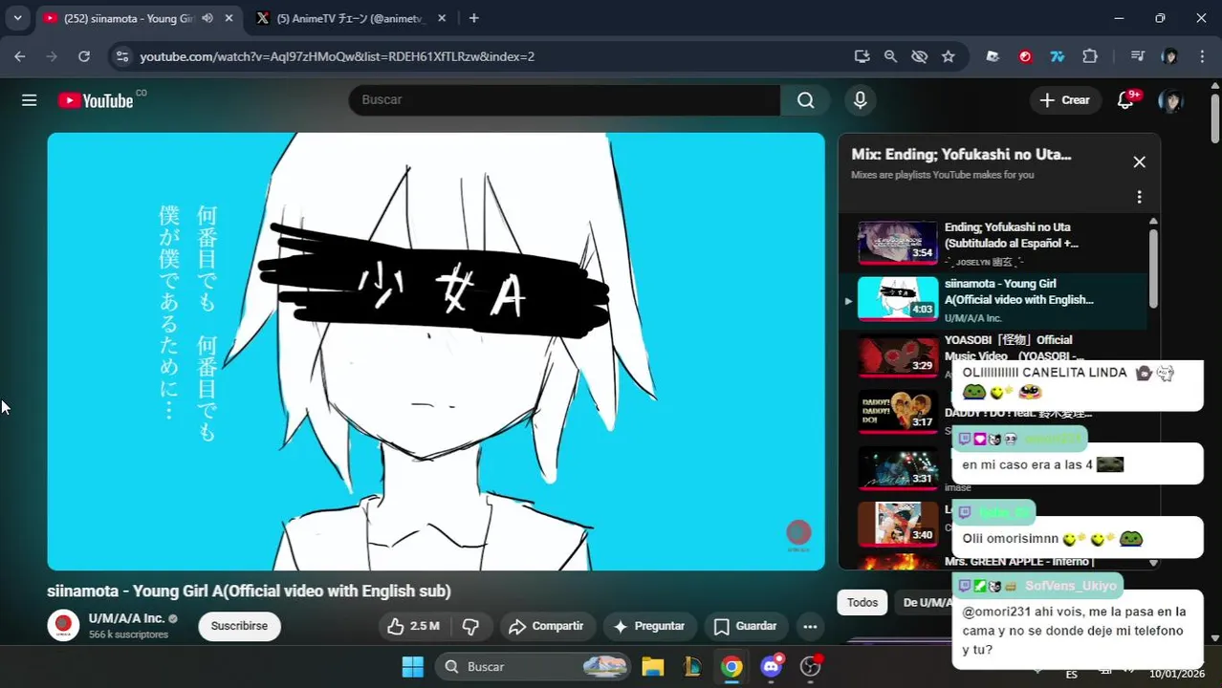1222x688 pixels.
Task: Open Discord from the taskbar
Action: (x=771, y=666)
